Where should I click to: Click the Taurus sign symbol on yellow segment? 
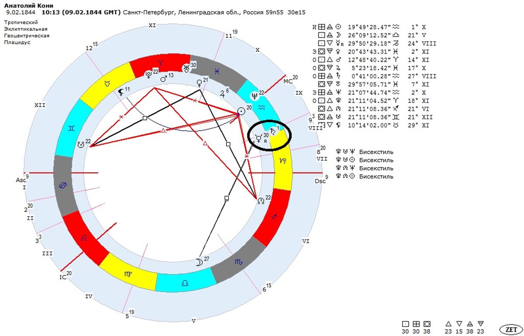pos(107,84)
